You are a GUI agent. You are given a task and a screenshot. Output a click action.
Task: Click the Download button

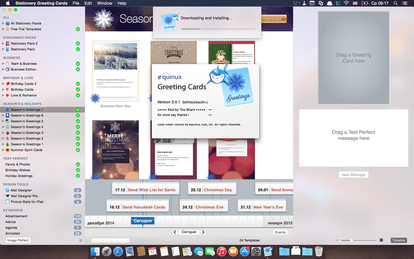(x=273, y=19)
